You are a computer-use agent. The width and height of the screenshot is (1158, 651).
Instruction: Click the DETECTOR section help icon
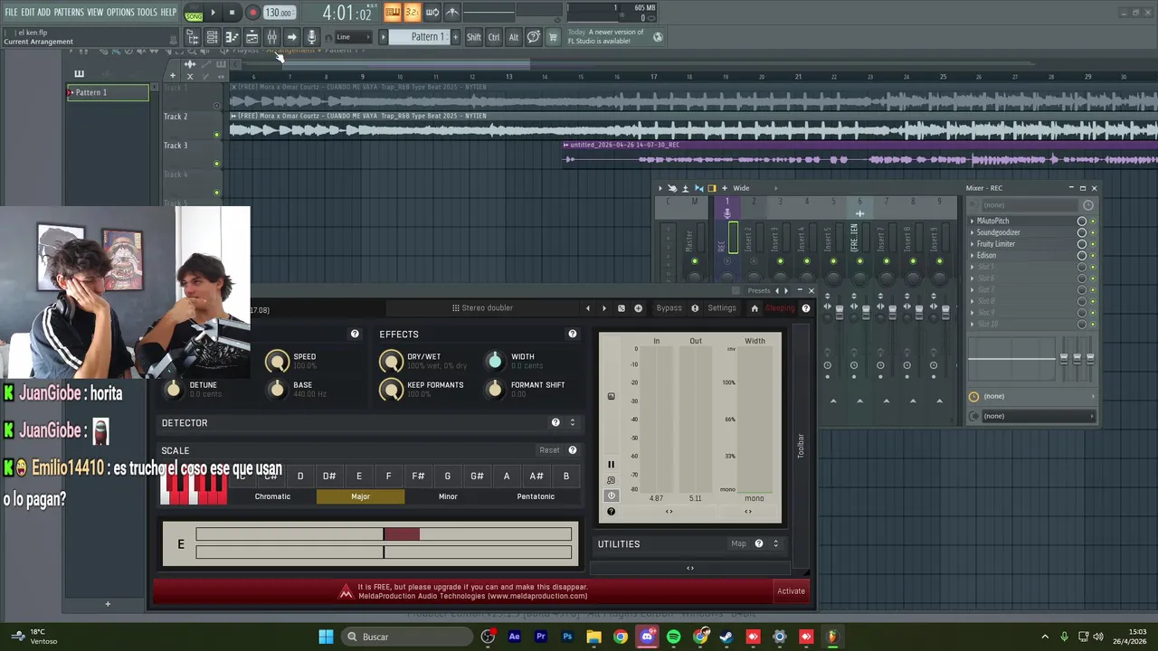pos(555,422)
